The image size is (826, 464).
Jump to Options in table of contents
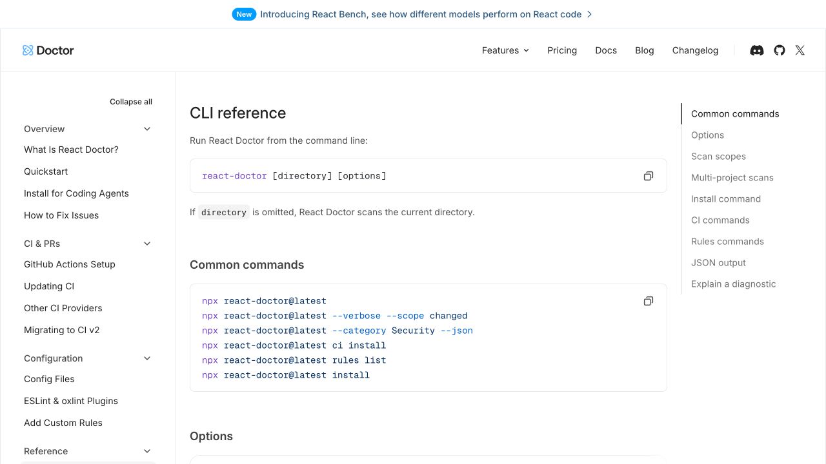[707, 135]
